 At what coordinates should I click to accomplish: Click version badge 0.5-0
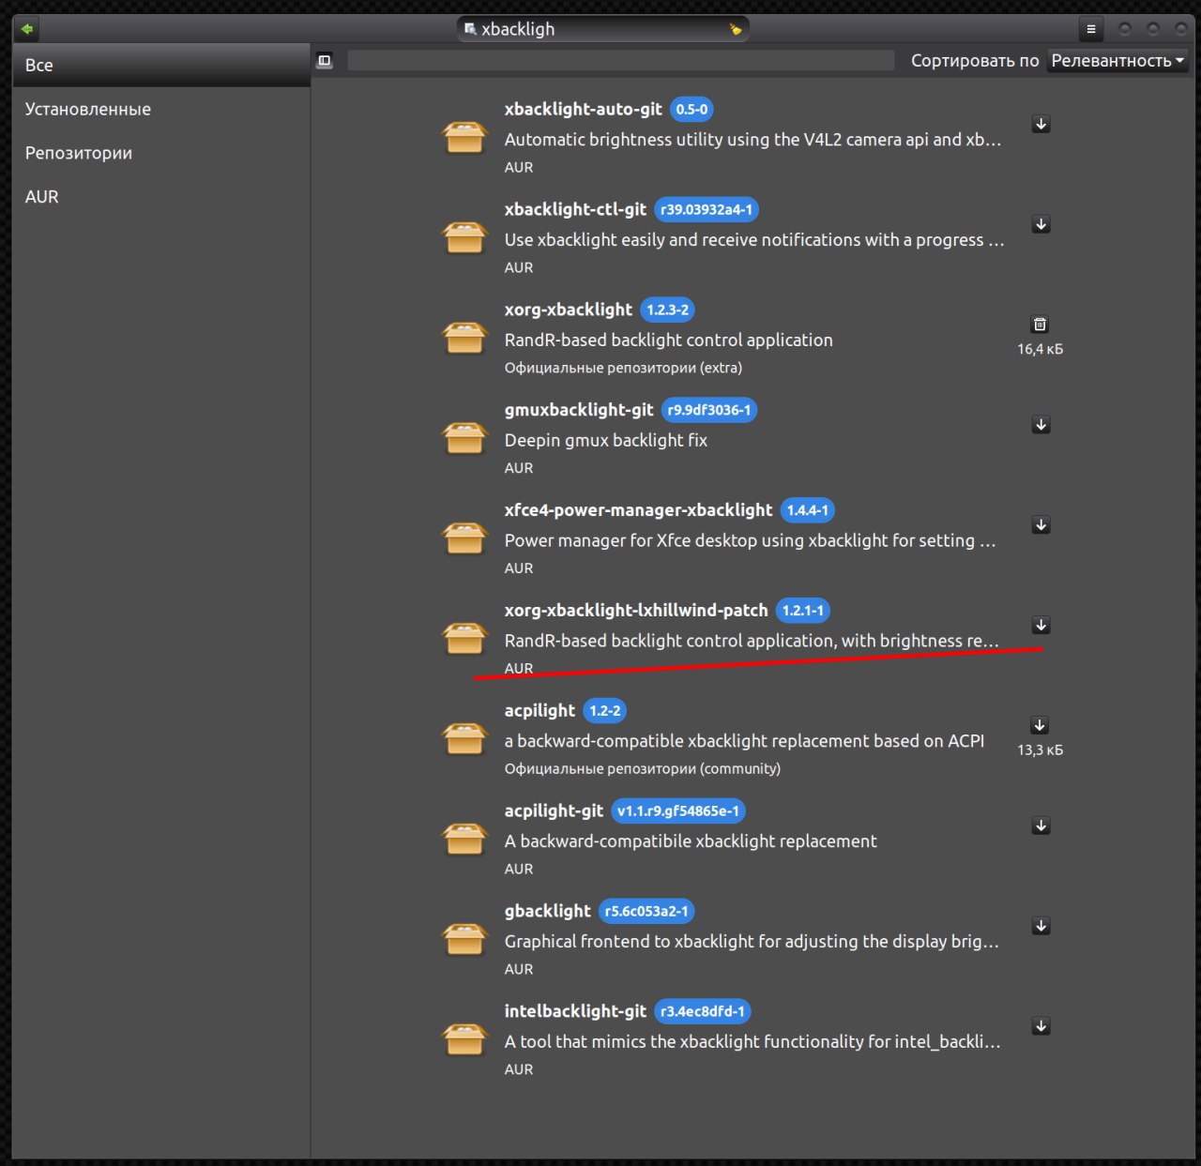[x=692, y=110]
